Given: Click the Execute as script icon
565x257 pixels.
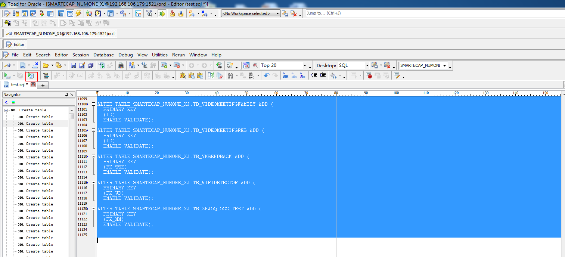Looking at the screenshot, I should point(31,76).
